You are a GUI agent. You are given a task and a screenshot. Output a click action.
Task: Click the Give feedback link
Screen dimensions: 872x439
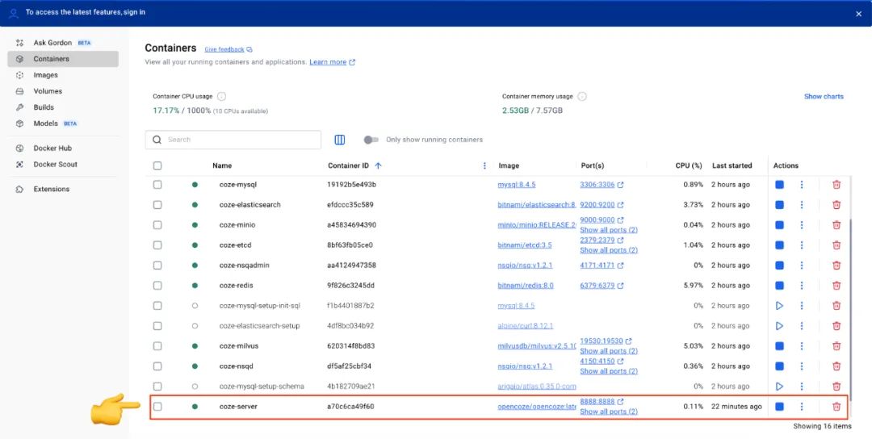(x=224, y=49)
